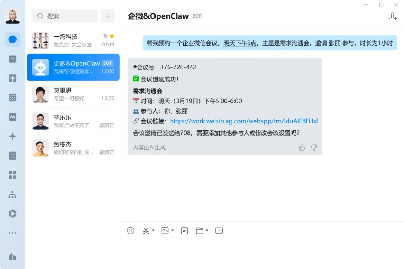Open the Contacts organization chart icon
404x269 pixels.
(13, 195)
